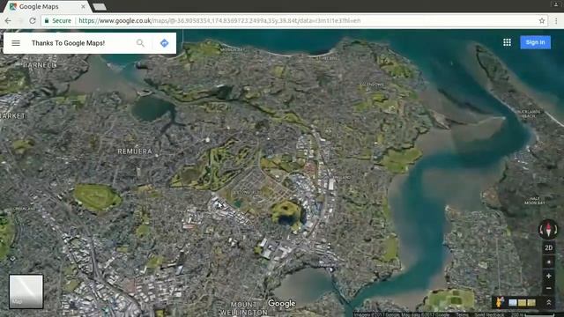Click the MOUNT WELLINGTON map label
Image resolution: width=564 pixels, height=317 pixels.
[243, 309]
